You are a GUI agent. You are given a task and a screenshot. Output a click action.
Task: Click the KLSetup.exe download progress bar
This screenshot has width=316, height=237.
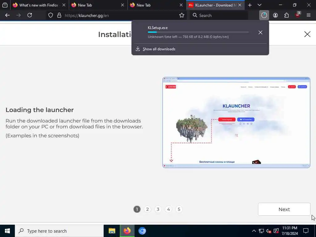click(198, 32)
